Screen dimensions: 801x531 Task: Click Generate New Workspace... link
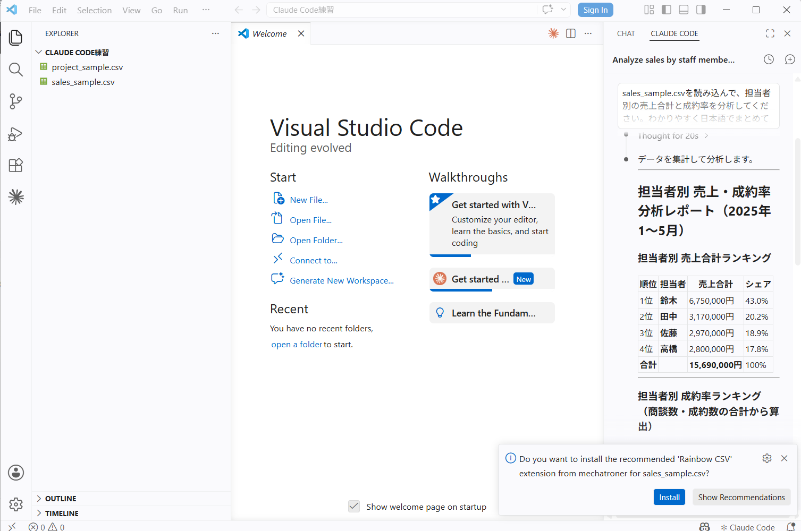342,280
